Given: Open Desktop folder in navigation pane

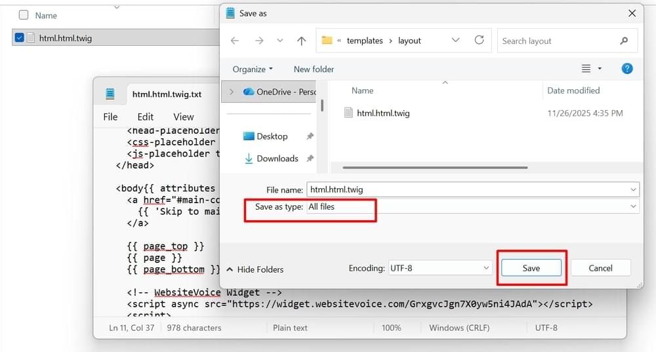Looking at the screenshot, I should [x=272, y=136].
